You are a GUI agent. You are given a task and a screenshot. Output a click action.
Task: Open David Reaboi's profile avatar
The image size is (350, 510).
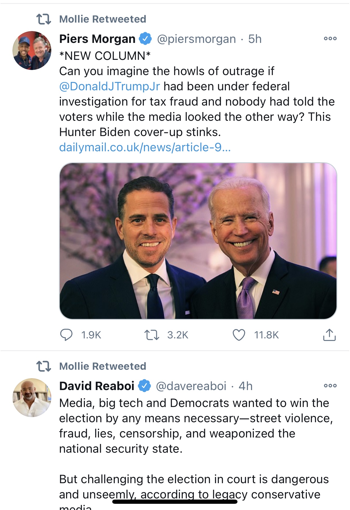pyautogui.click(x=32, y=398)
